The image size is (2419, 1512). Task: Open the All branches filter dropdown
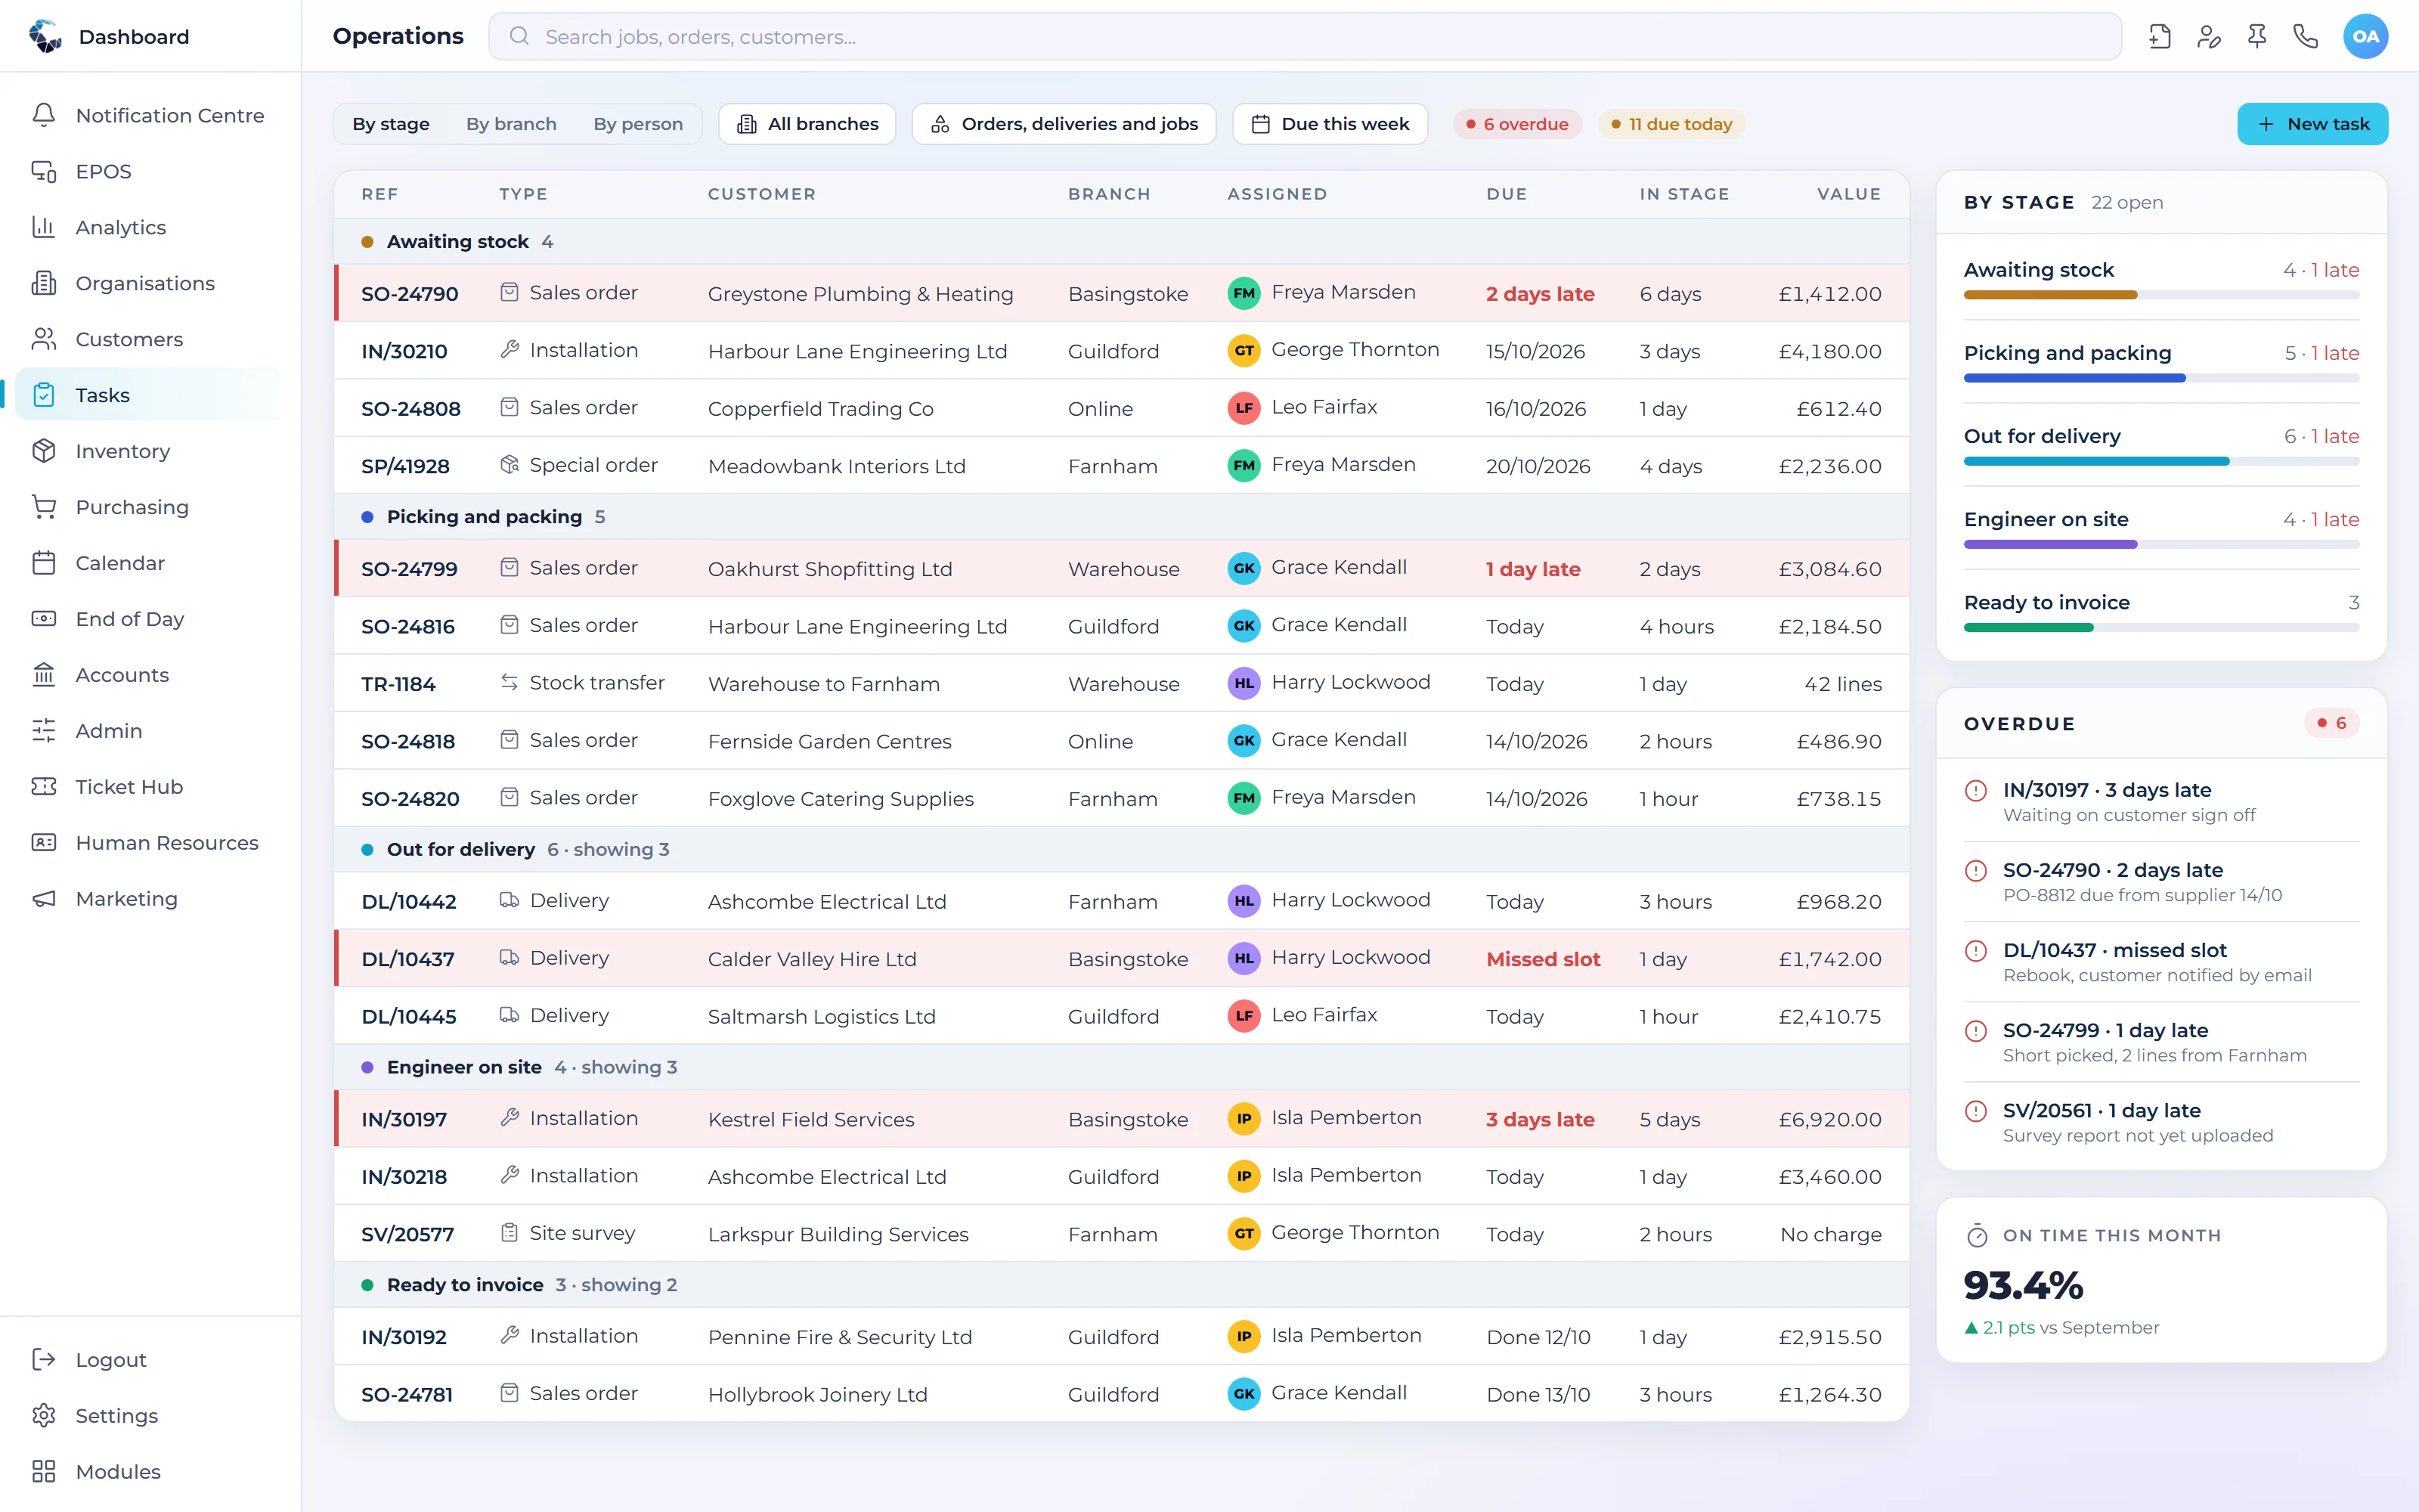[807, 124]
